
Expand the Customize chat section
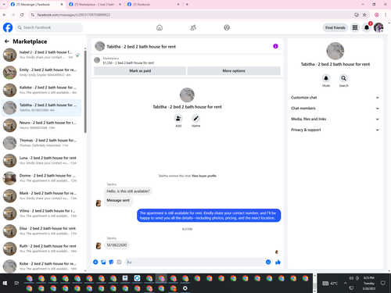335,98
